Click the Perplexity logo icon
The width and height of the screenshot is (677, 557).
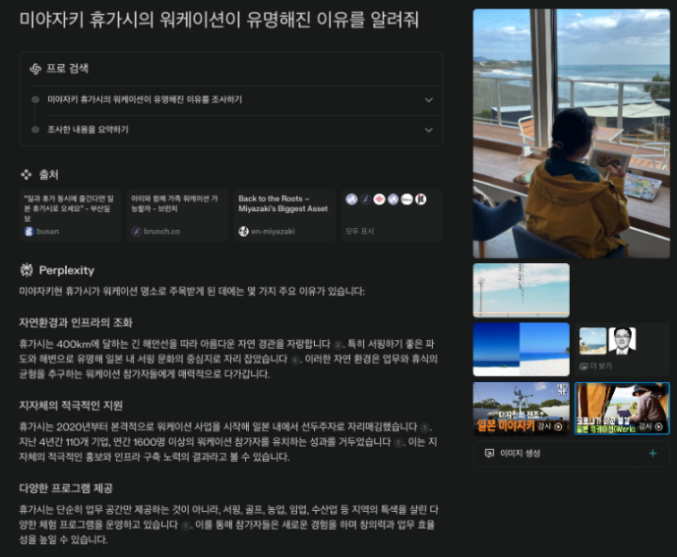click(x=27, y=270)
